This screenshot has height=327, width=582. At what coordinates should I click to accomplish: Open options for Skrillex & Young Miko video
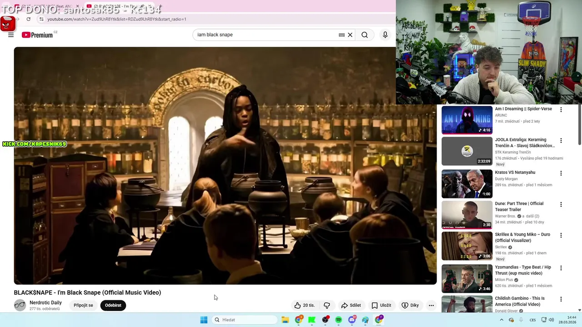click(561, 235)
